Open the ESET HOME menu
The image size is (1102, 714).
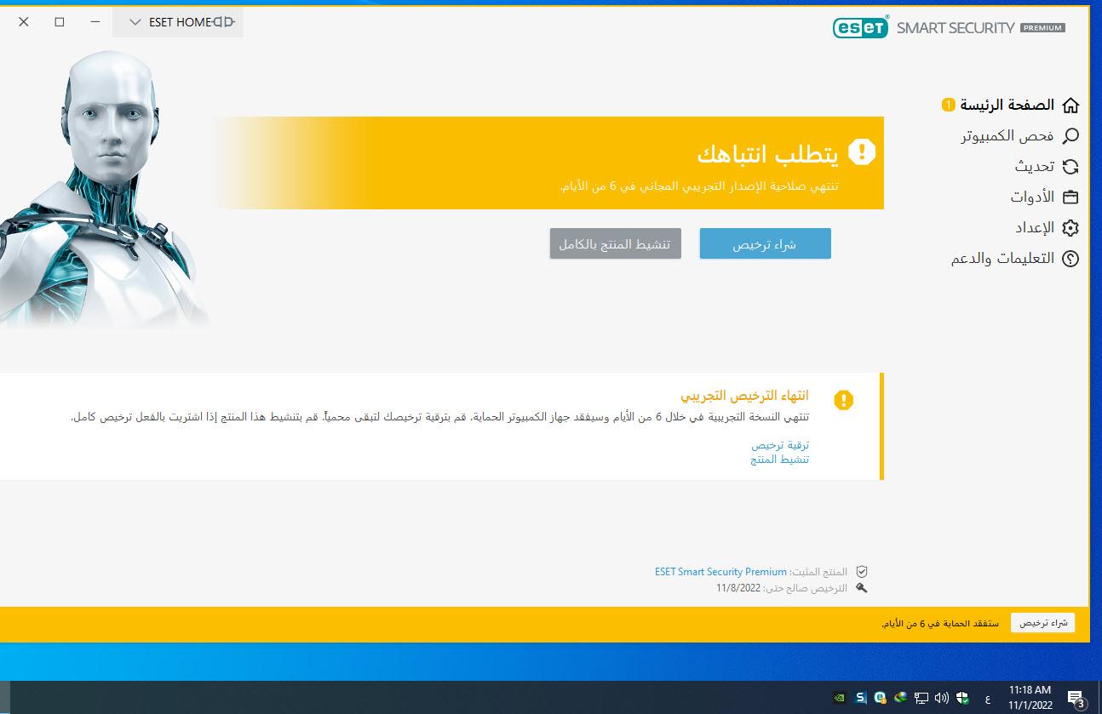178,22
